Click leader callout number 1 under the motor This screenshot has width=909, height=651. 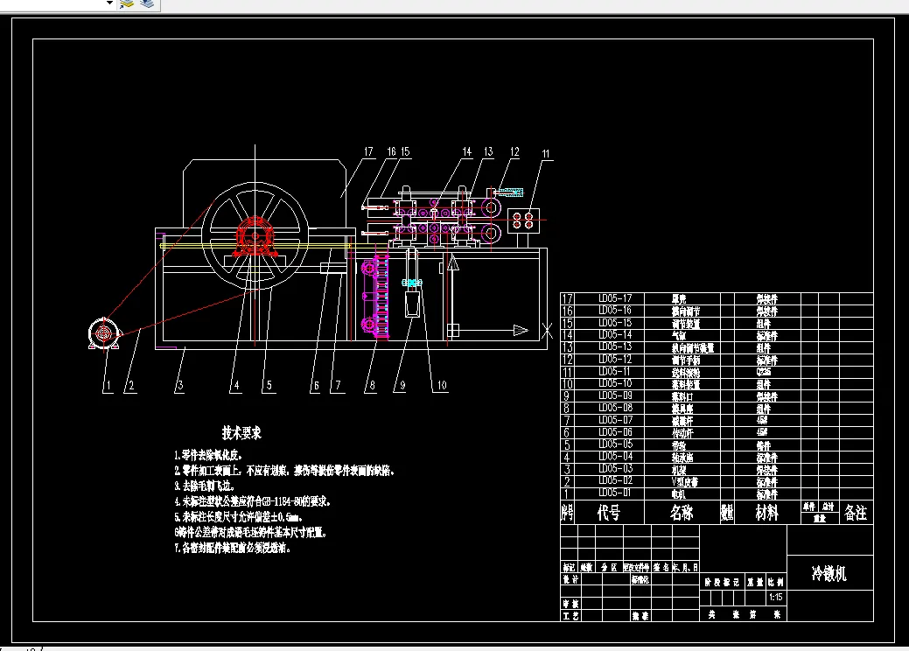click(x=108, y=385)
